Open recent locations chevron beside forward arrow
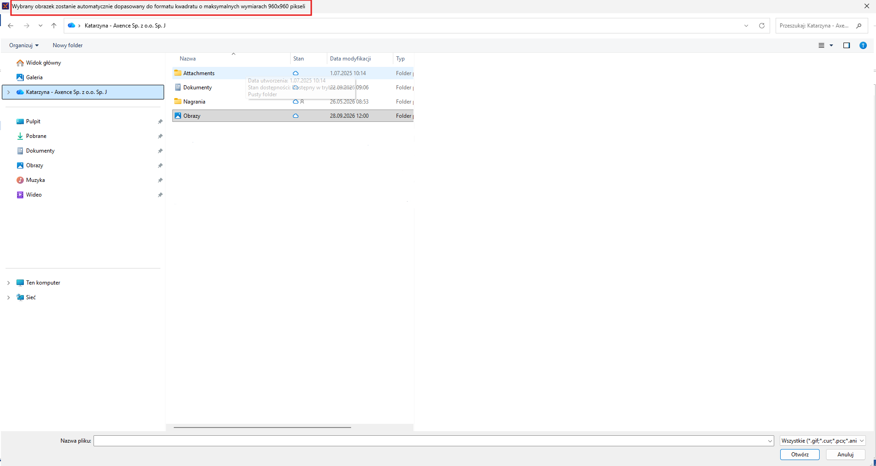The height and width of the screenshot is (466, 876). tap(40, 26)
